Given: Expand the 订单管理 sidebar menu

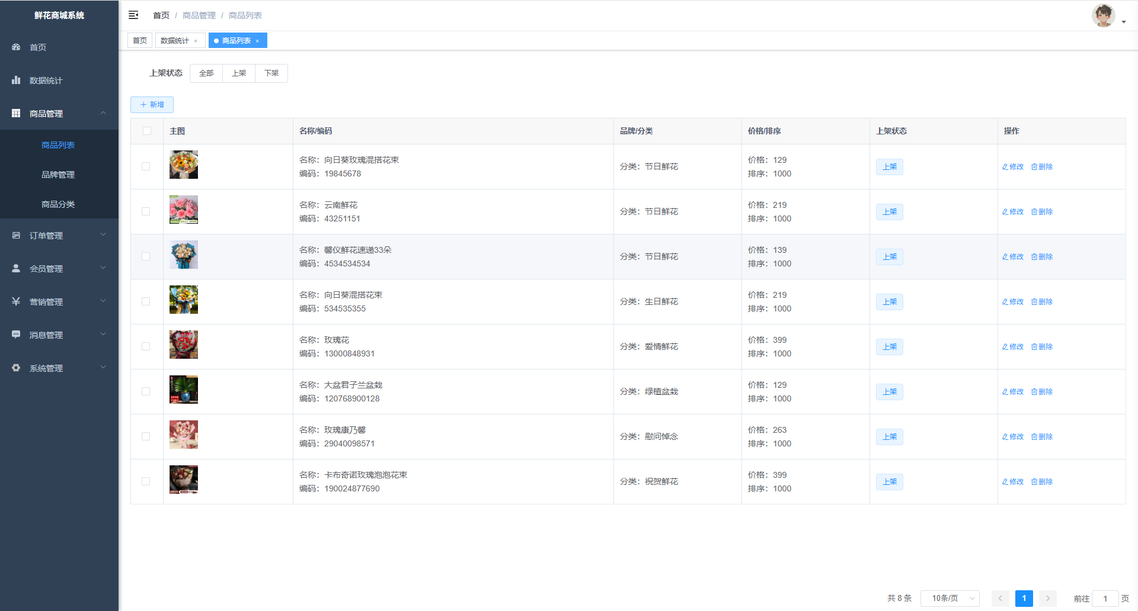Looking at the screenshot, I should (59, 236).
